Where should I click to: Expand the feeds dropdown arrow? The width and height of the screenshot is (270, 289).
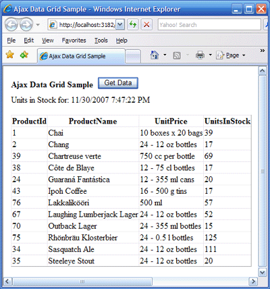point(188,55)
